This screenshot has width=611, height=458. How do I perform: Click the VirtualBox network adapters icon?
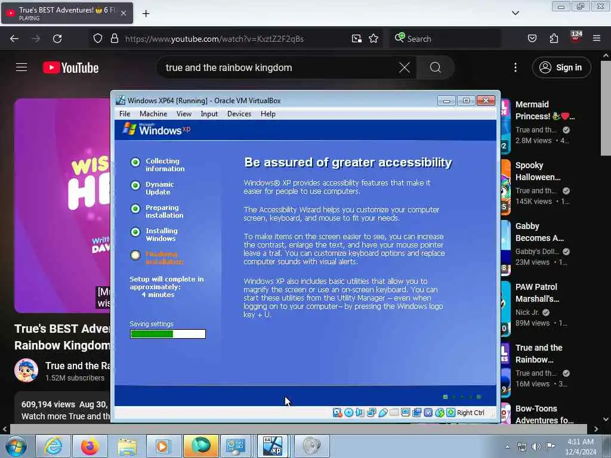(x=371, y=413)
